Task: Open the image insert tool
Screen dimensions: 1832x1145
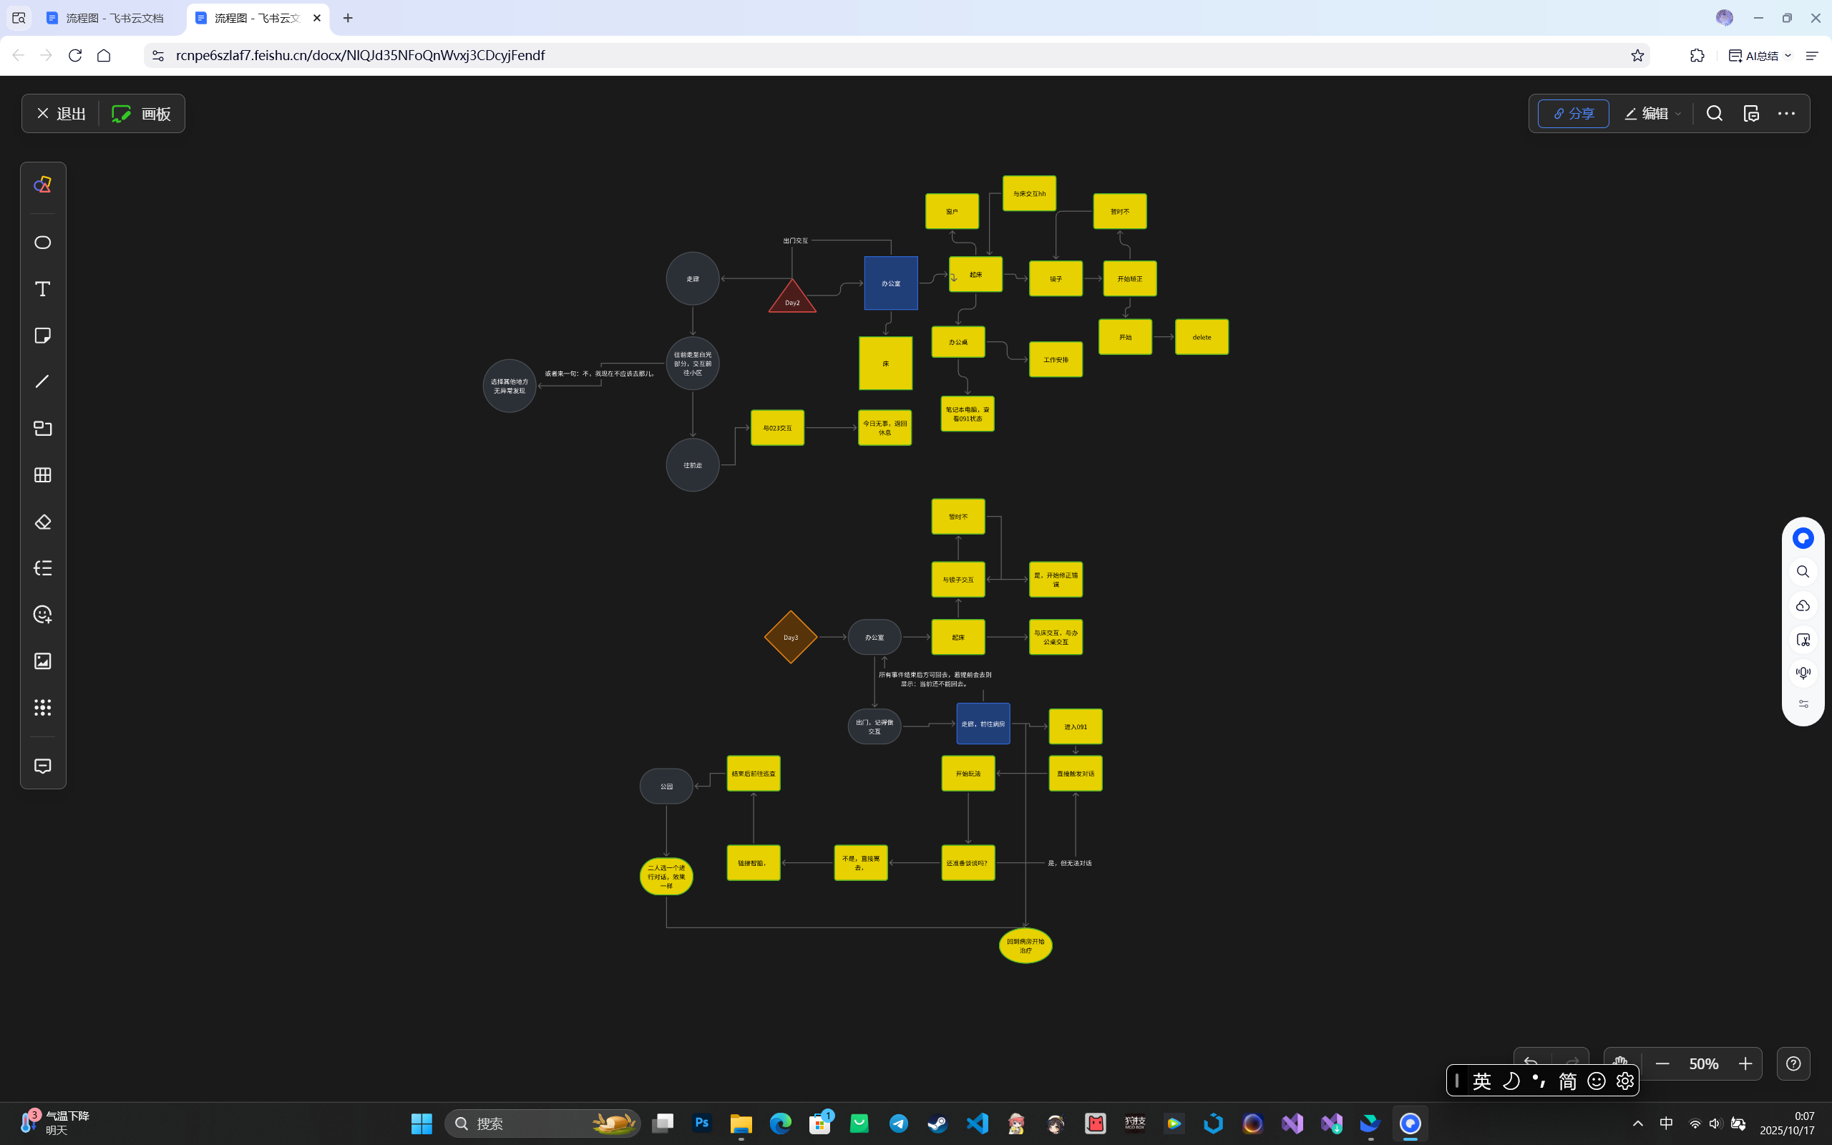Action: tap(42, 661)
